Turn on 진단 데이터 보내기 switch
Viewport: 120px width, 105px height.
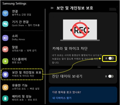111,76
